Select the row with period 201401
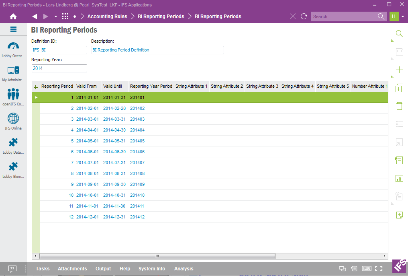Viewport: 408px width, 276px height. click(x=210, y=97)
